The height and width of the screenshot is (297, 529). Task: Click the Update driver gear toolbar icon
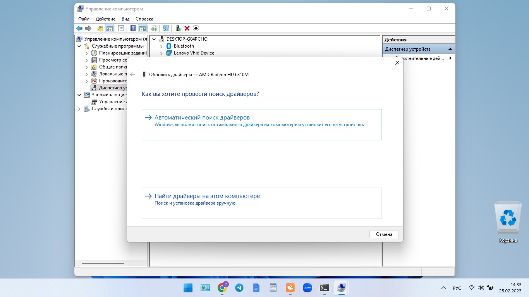(x=154, y=28)
